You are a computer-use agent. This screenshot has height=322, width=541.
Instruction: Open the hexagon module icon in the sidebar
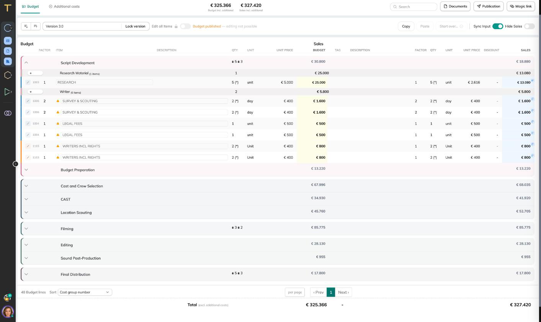(x=8, y=75)
